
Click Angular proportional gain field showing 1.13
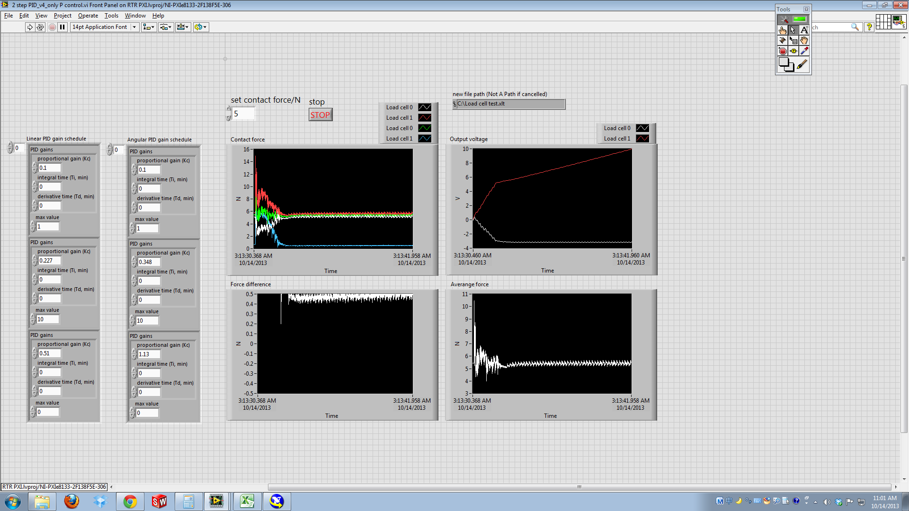(x=149, y=354)
